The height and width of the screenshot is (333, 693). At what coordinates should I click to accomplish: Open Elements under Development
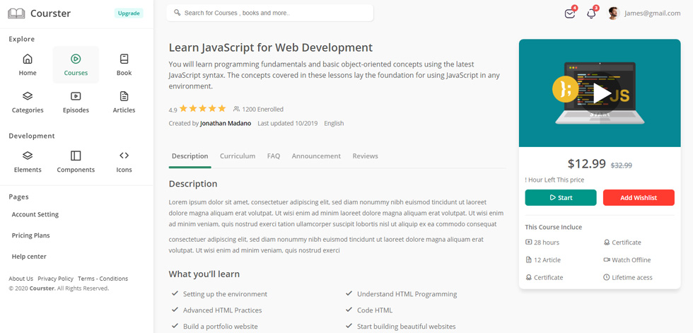point(28,162)
